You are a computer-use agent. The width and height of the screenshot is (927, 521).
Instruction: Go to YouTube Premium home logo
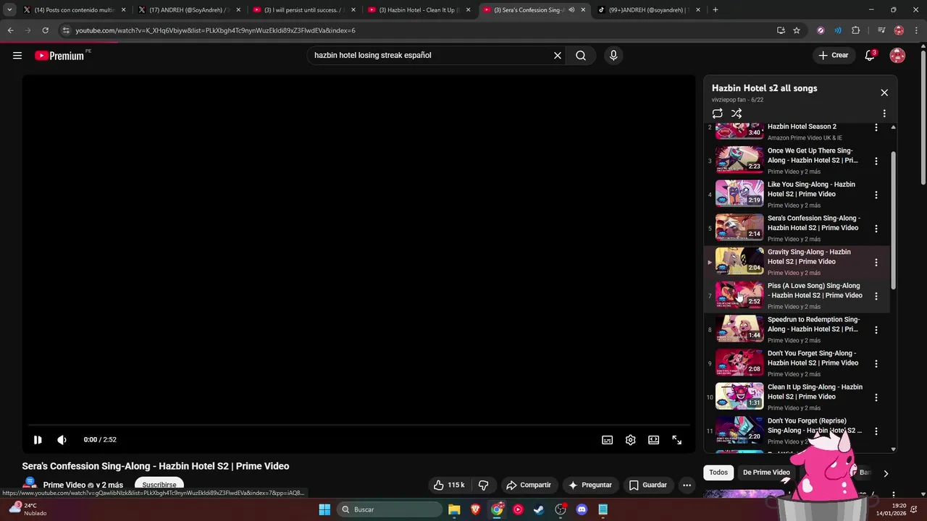61,56
